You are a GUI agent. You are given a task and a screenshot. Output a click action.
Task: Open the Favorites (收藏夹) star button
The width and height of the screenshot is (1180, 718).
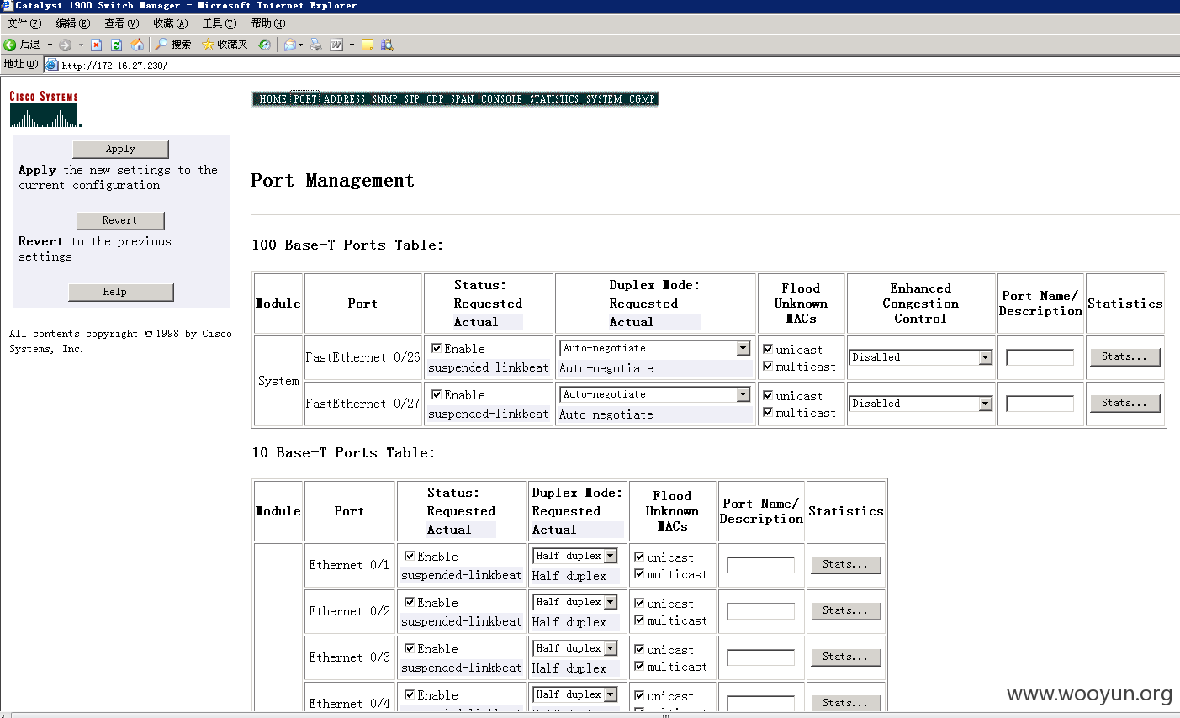pos(225,45)
